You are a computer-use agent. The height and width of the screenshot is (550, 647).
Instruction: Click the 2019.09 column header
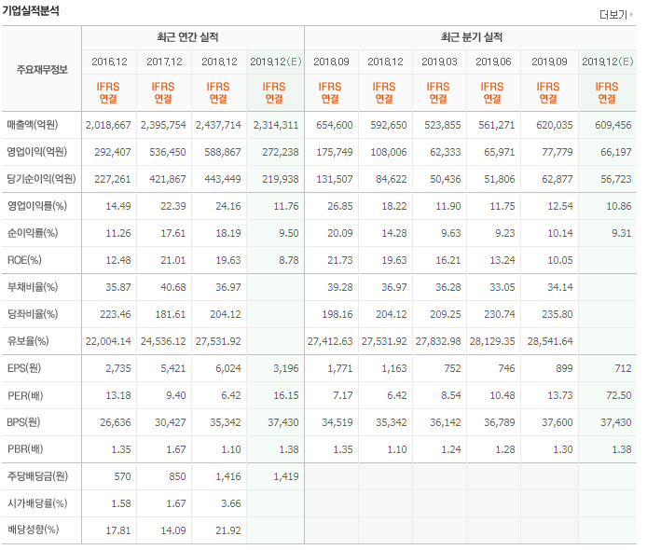549,62
